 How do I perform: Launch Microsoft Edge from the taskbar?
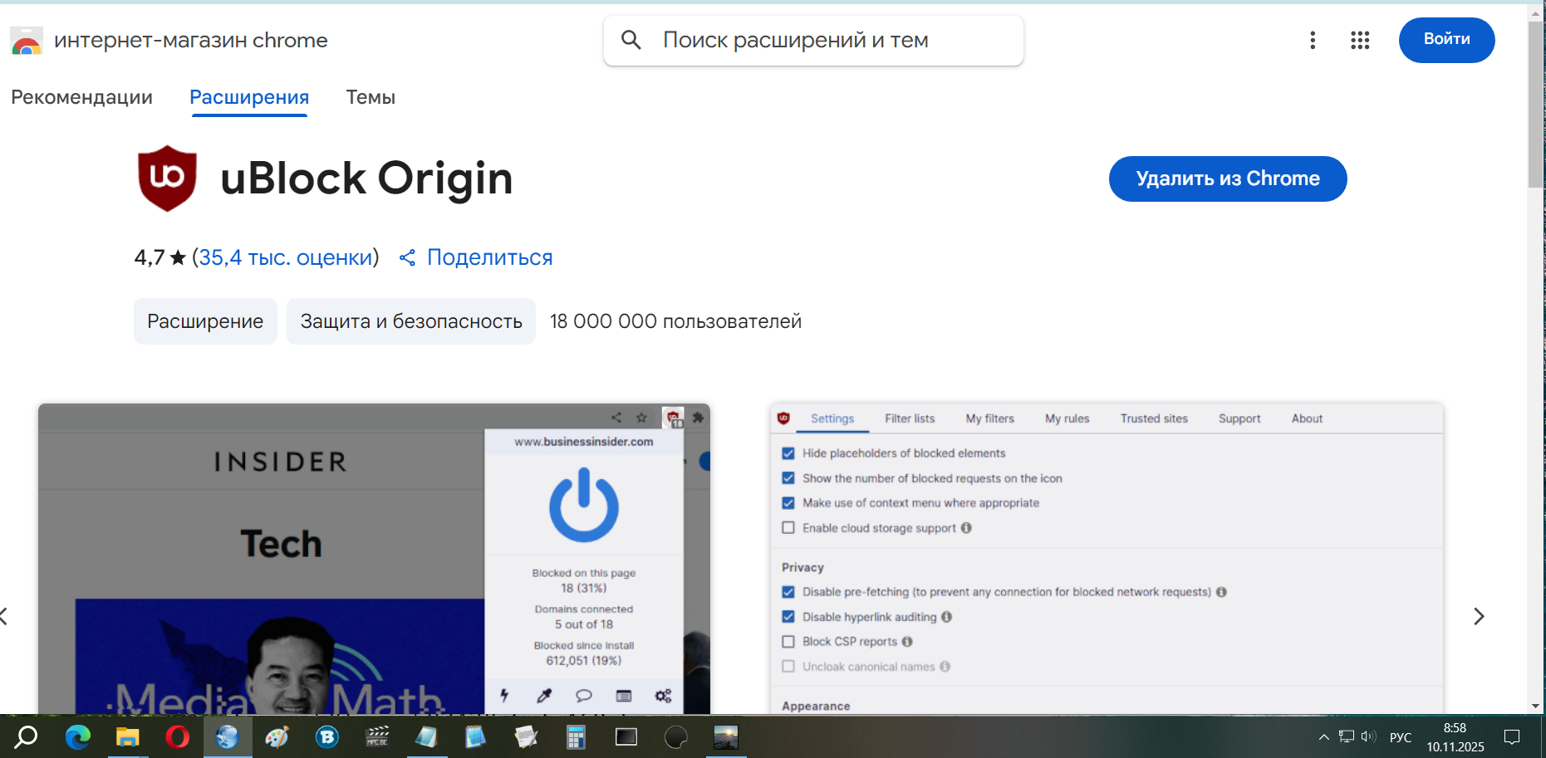pyautogui.click(x=77, y=736)
